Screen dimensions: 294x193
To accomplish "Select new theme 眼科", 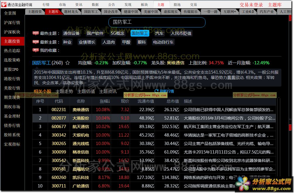I will (141, 42).
